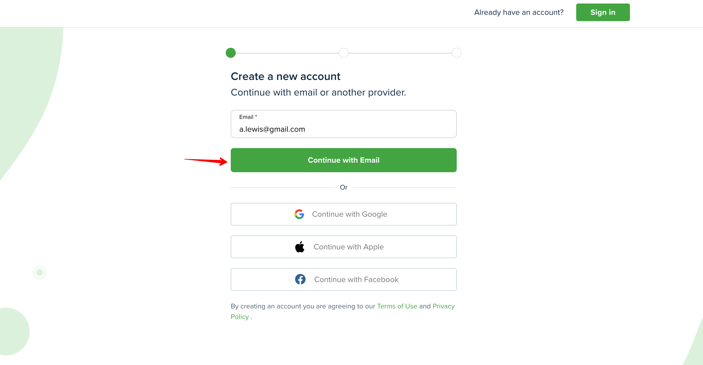703x365 pixels.
Task: Choose Continue with Facebook
Action: click(343, 280)
